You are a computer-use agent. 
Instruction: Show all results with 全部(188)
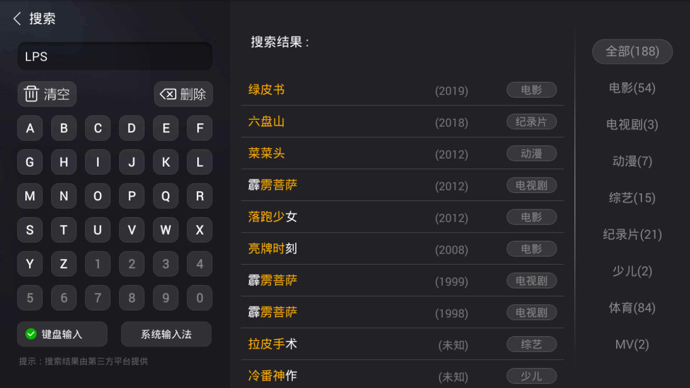[632, 52]
